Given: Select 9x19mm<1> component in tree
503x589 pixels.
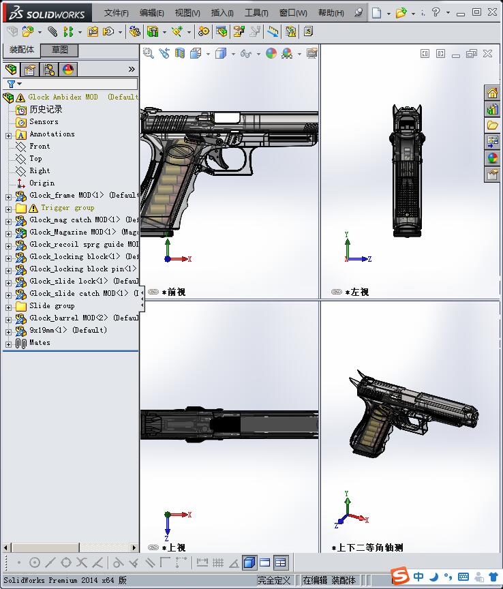Looking at the screenshot, I should point(68,330).
